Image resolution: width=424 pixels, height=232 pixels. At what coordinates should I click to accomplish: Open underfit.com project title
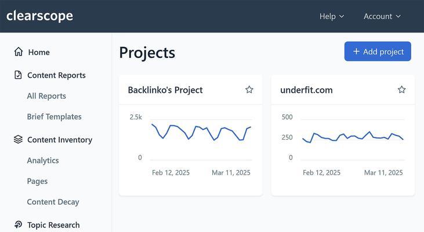tap(306, 90)
